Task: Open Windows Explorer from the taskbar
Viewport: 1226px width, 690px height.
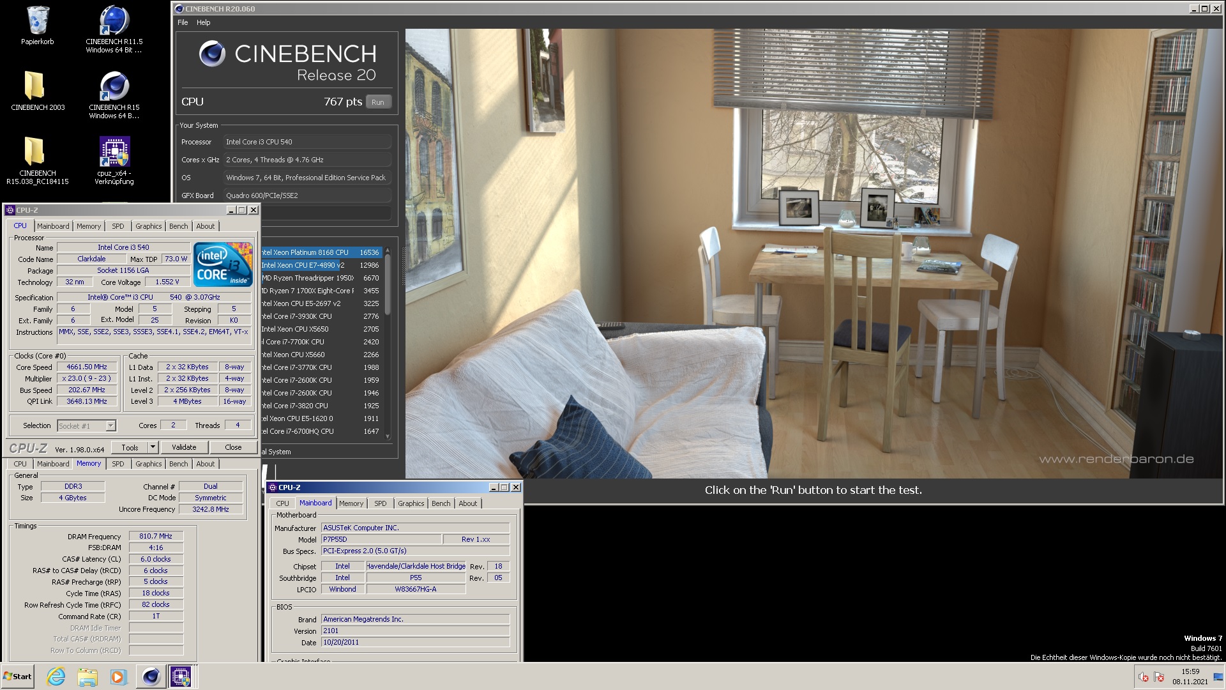Action: [x=87, y=677]
